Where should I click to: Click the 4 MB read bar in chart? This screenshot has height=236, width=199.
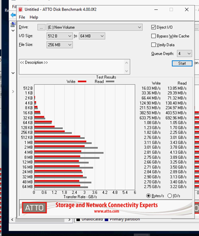click(69, 153)
